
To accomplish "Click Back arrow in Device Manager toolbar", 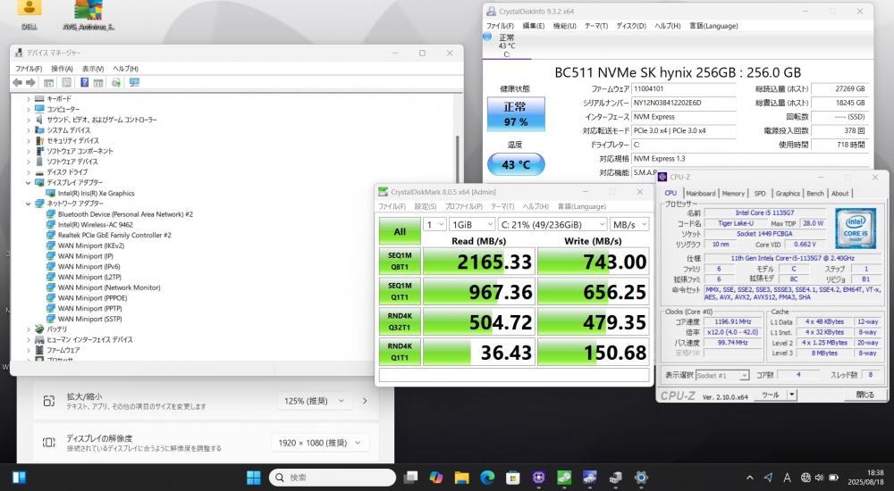I will point(18,83).
